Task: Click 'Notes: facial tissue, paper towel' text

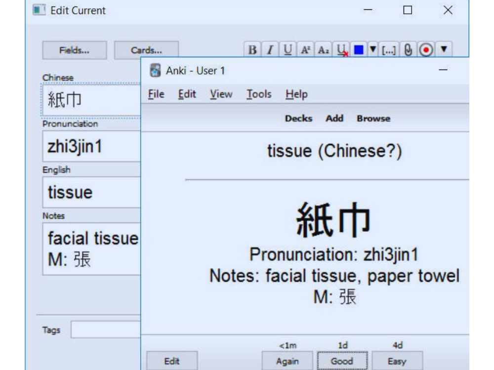Action: [x=334, y=276]
